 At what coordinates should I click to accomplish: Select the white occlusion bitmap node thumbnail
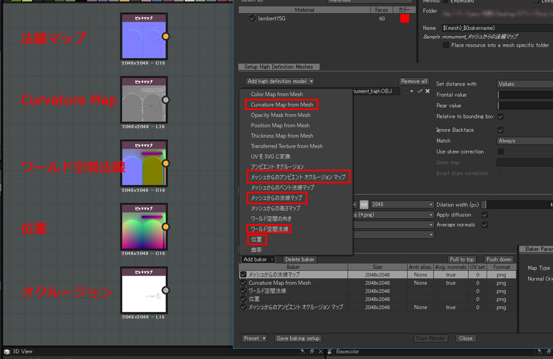(x=144, y=291)
